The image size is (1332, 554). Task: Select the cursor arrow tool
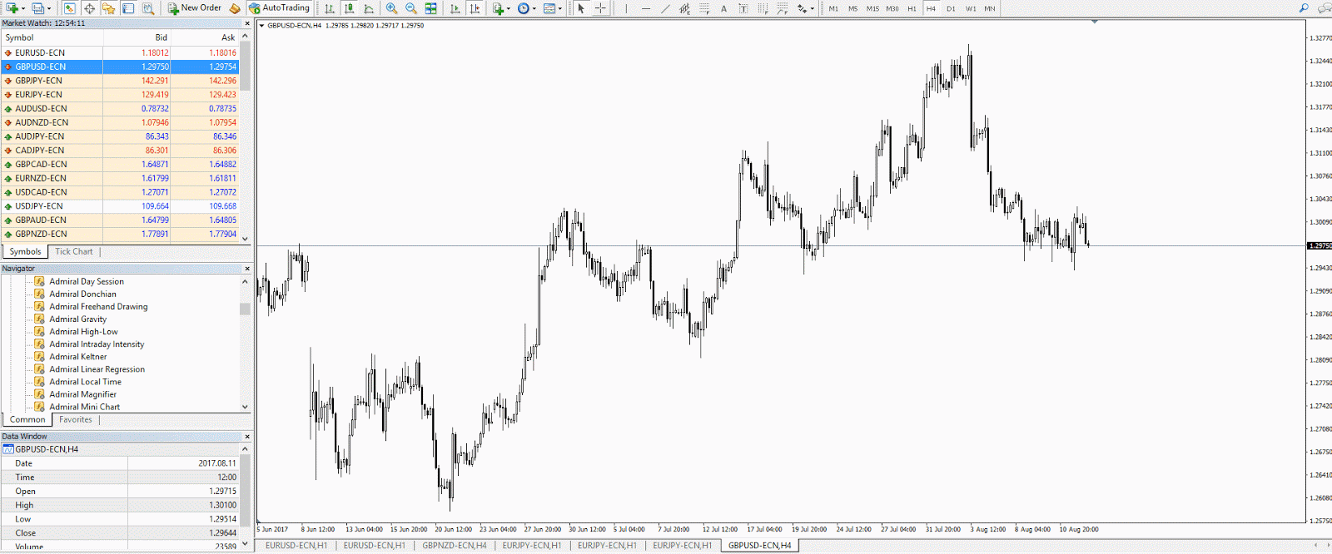(581, 8)
